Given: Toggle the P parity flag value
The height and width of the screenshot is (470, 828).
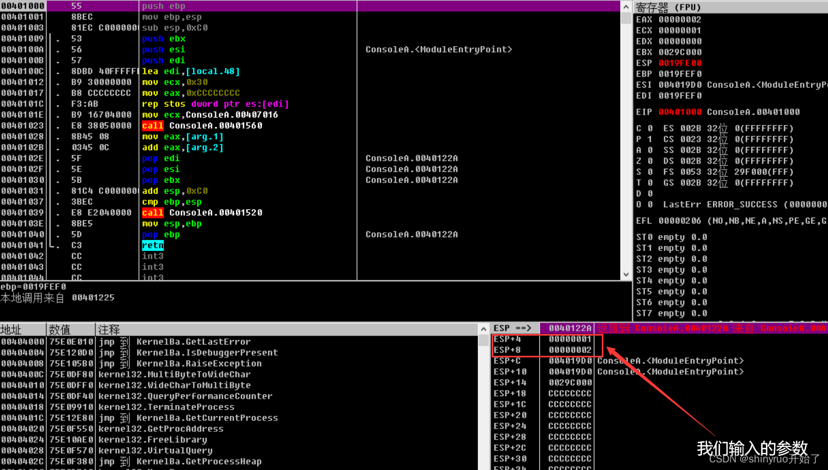Looking at the screenshot, I should click(650, 139).
